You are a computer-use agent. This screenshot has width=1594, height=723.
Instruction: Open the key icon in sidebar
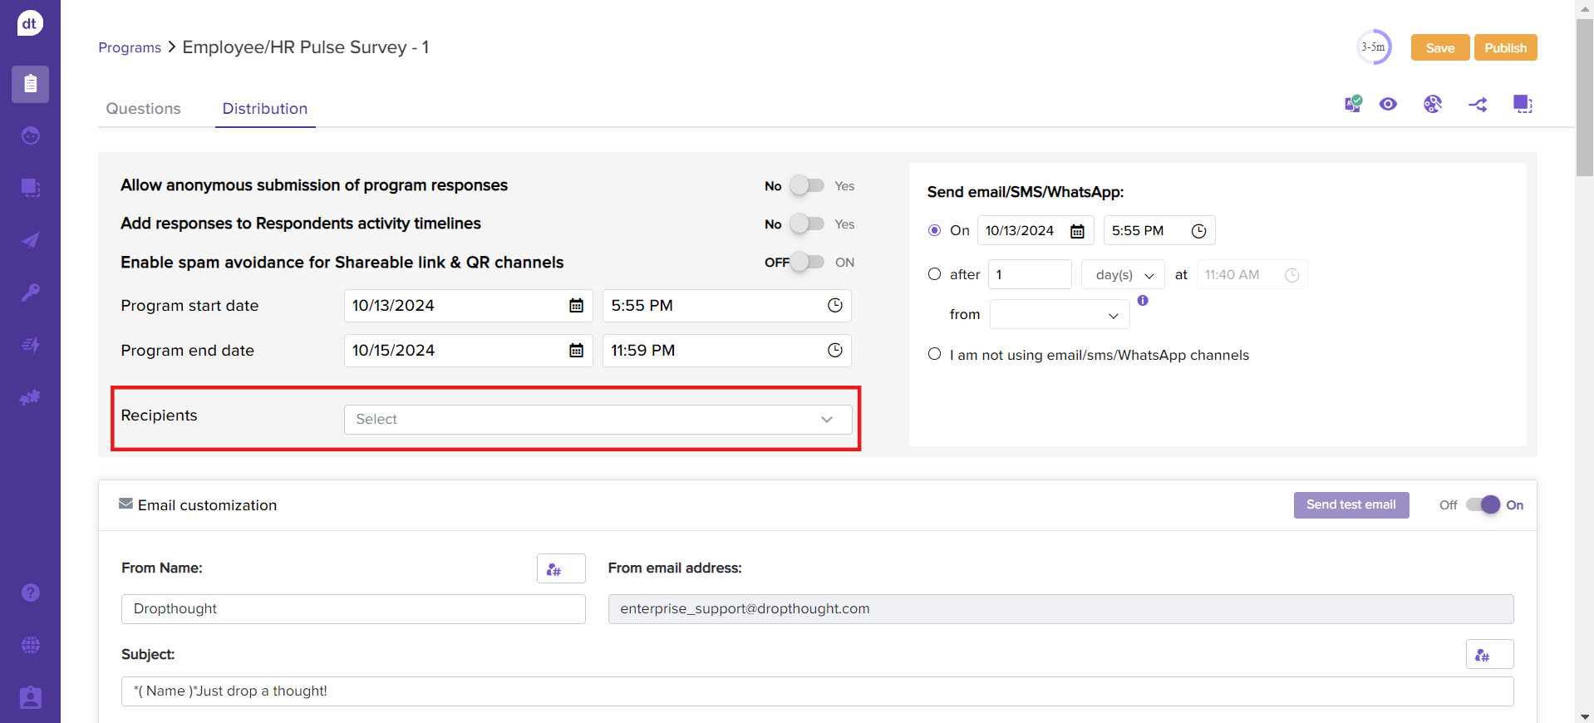(x=31, y=293)
